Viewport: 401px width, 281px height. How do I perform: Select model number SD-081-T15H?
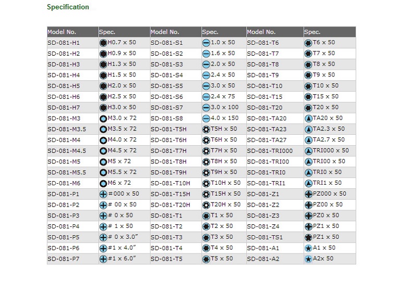click(170, 194)
